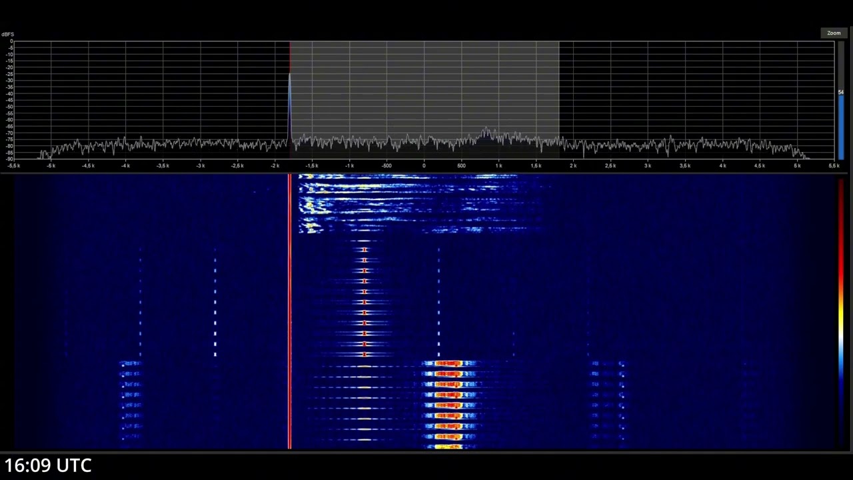Click the '5 k' frequency axis label
This screenshot has width=853, height=480.
tap(797, 165)
